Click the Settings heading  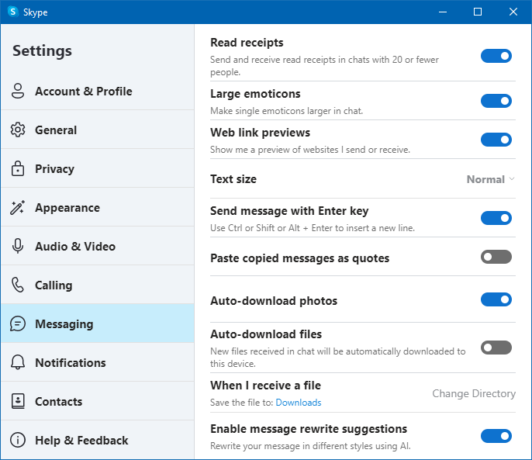click(x=42, y=51)
